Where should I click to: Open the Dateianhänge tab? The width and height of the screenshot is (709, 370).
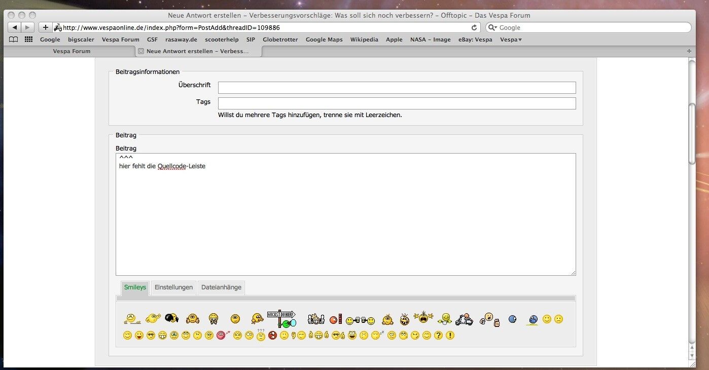(x=221, y=287)
